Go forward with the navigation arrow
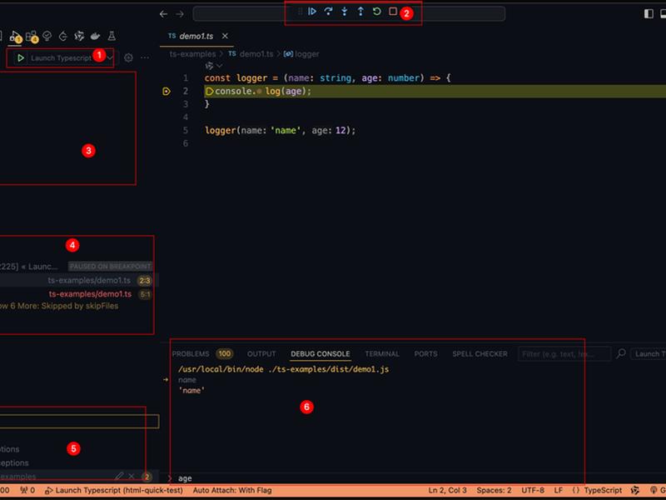This screenshot has width=666, height=500. click(180, 14)
